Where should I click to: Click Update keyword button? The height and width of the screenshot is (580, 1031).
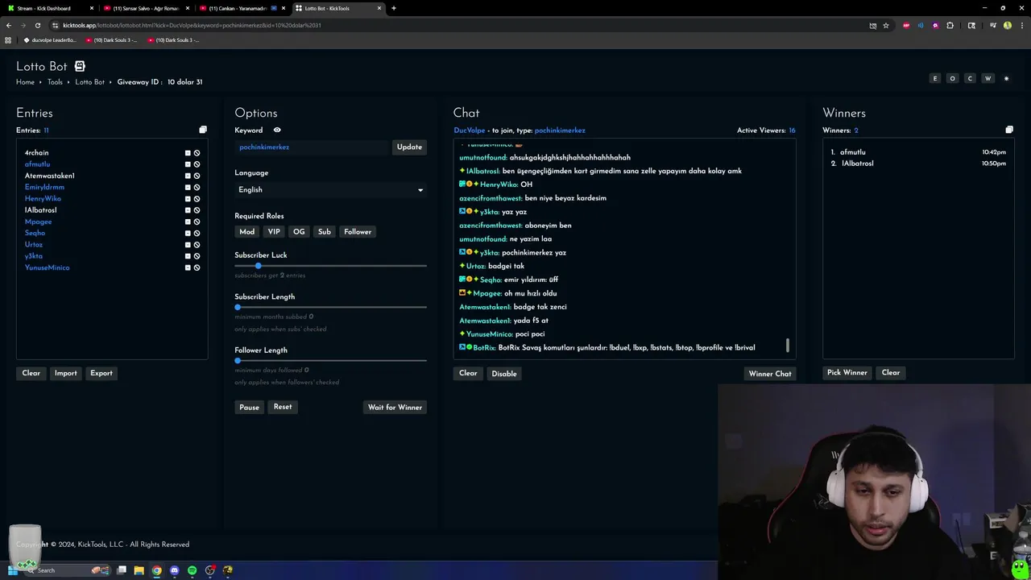point(409,147)
